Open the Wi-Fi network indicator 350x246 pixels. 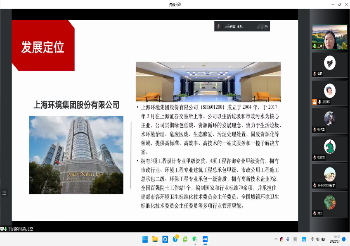pyautogui.click(x=312, y=239)
